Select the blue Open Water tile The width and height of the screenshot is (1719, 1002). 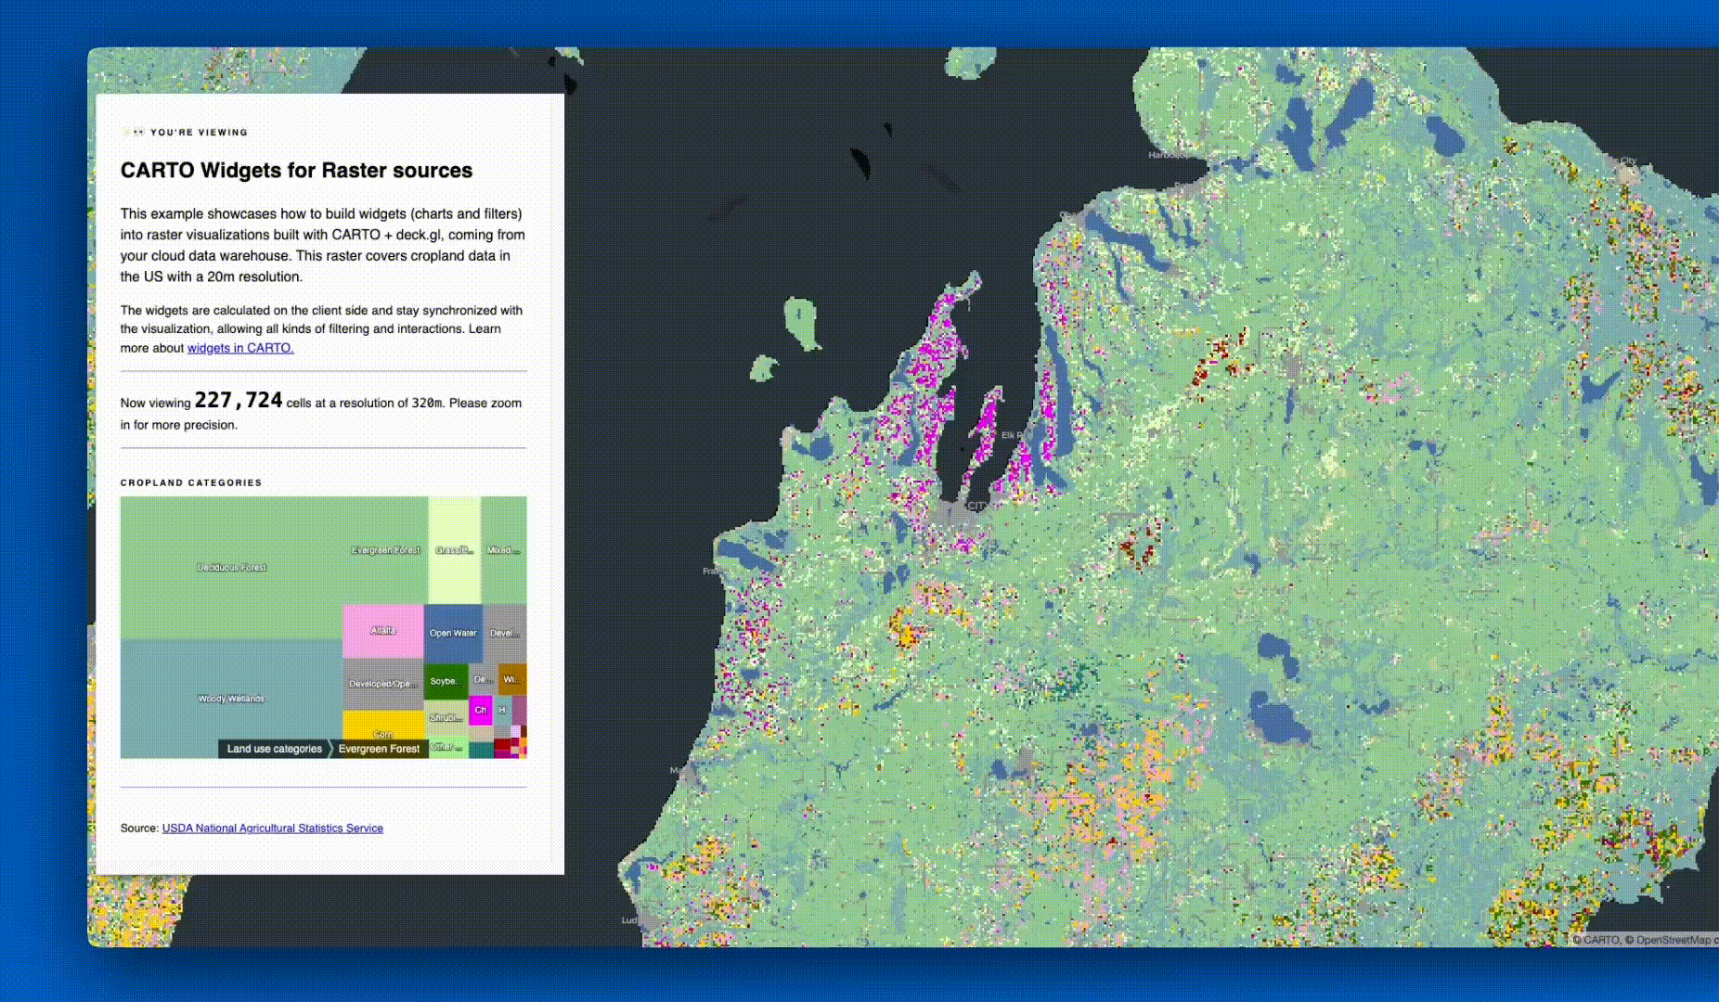point(453,633)
